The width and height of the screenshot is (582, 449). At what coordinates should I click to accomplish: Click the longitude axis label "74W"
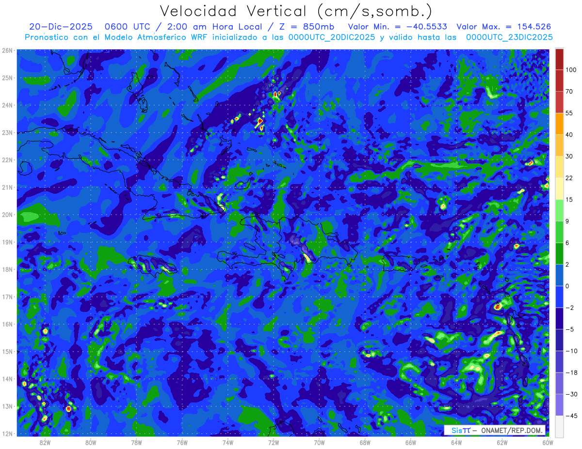click(x=228, y=442)
